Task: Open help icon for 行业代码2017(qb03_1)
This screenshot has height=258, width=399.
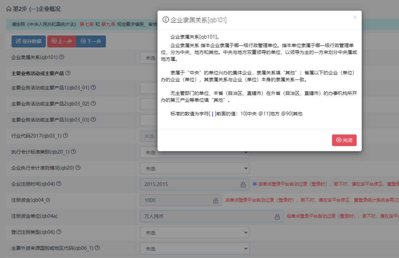Action: [x=65, y=135]
